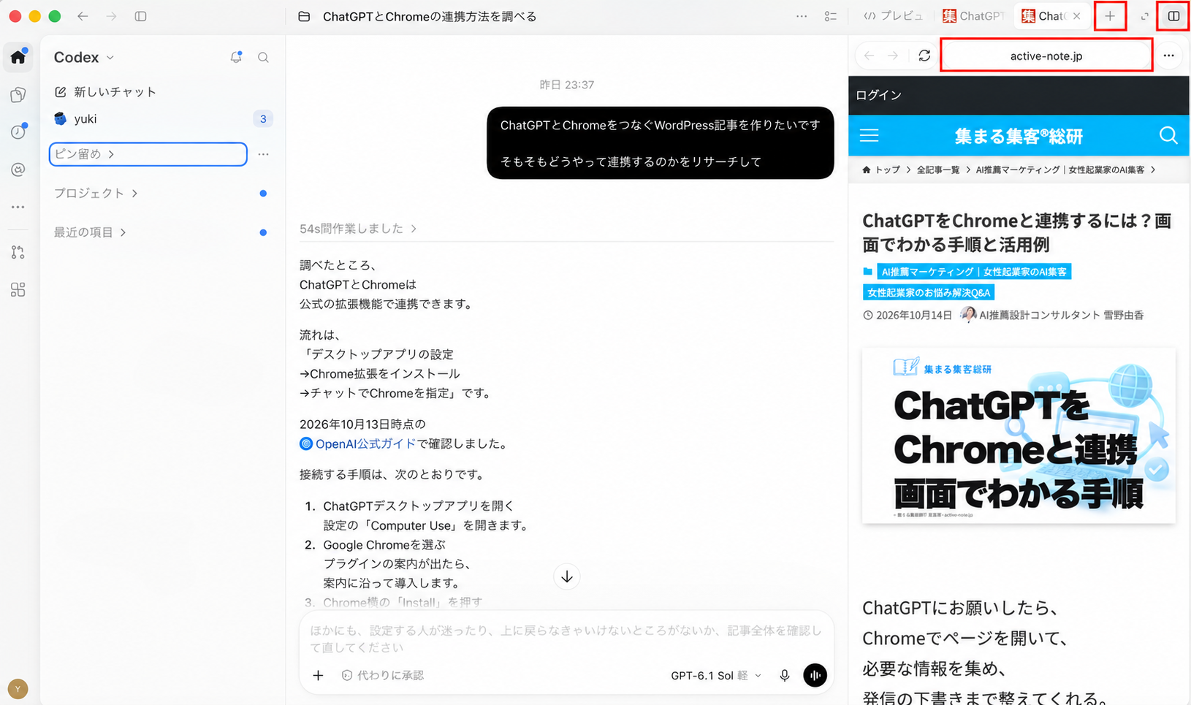Toggle 代わりに承認 in the composer
Screen dimensions: 1191x705
[383, 675]
